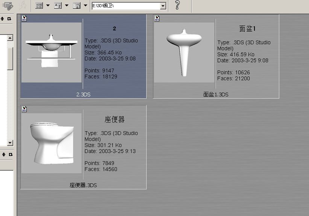Open help with the question mark icon

click(177, 5)
